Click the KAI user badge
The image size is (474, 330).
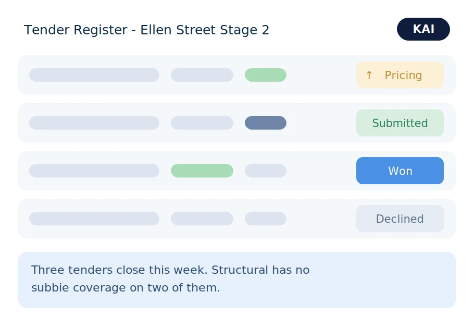pos(423,29)
